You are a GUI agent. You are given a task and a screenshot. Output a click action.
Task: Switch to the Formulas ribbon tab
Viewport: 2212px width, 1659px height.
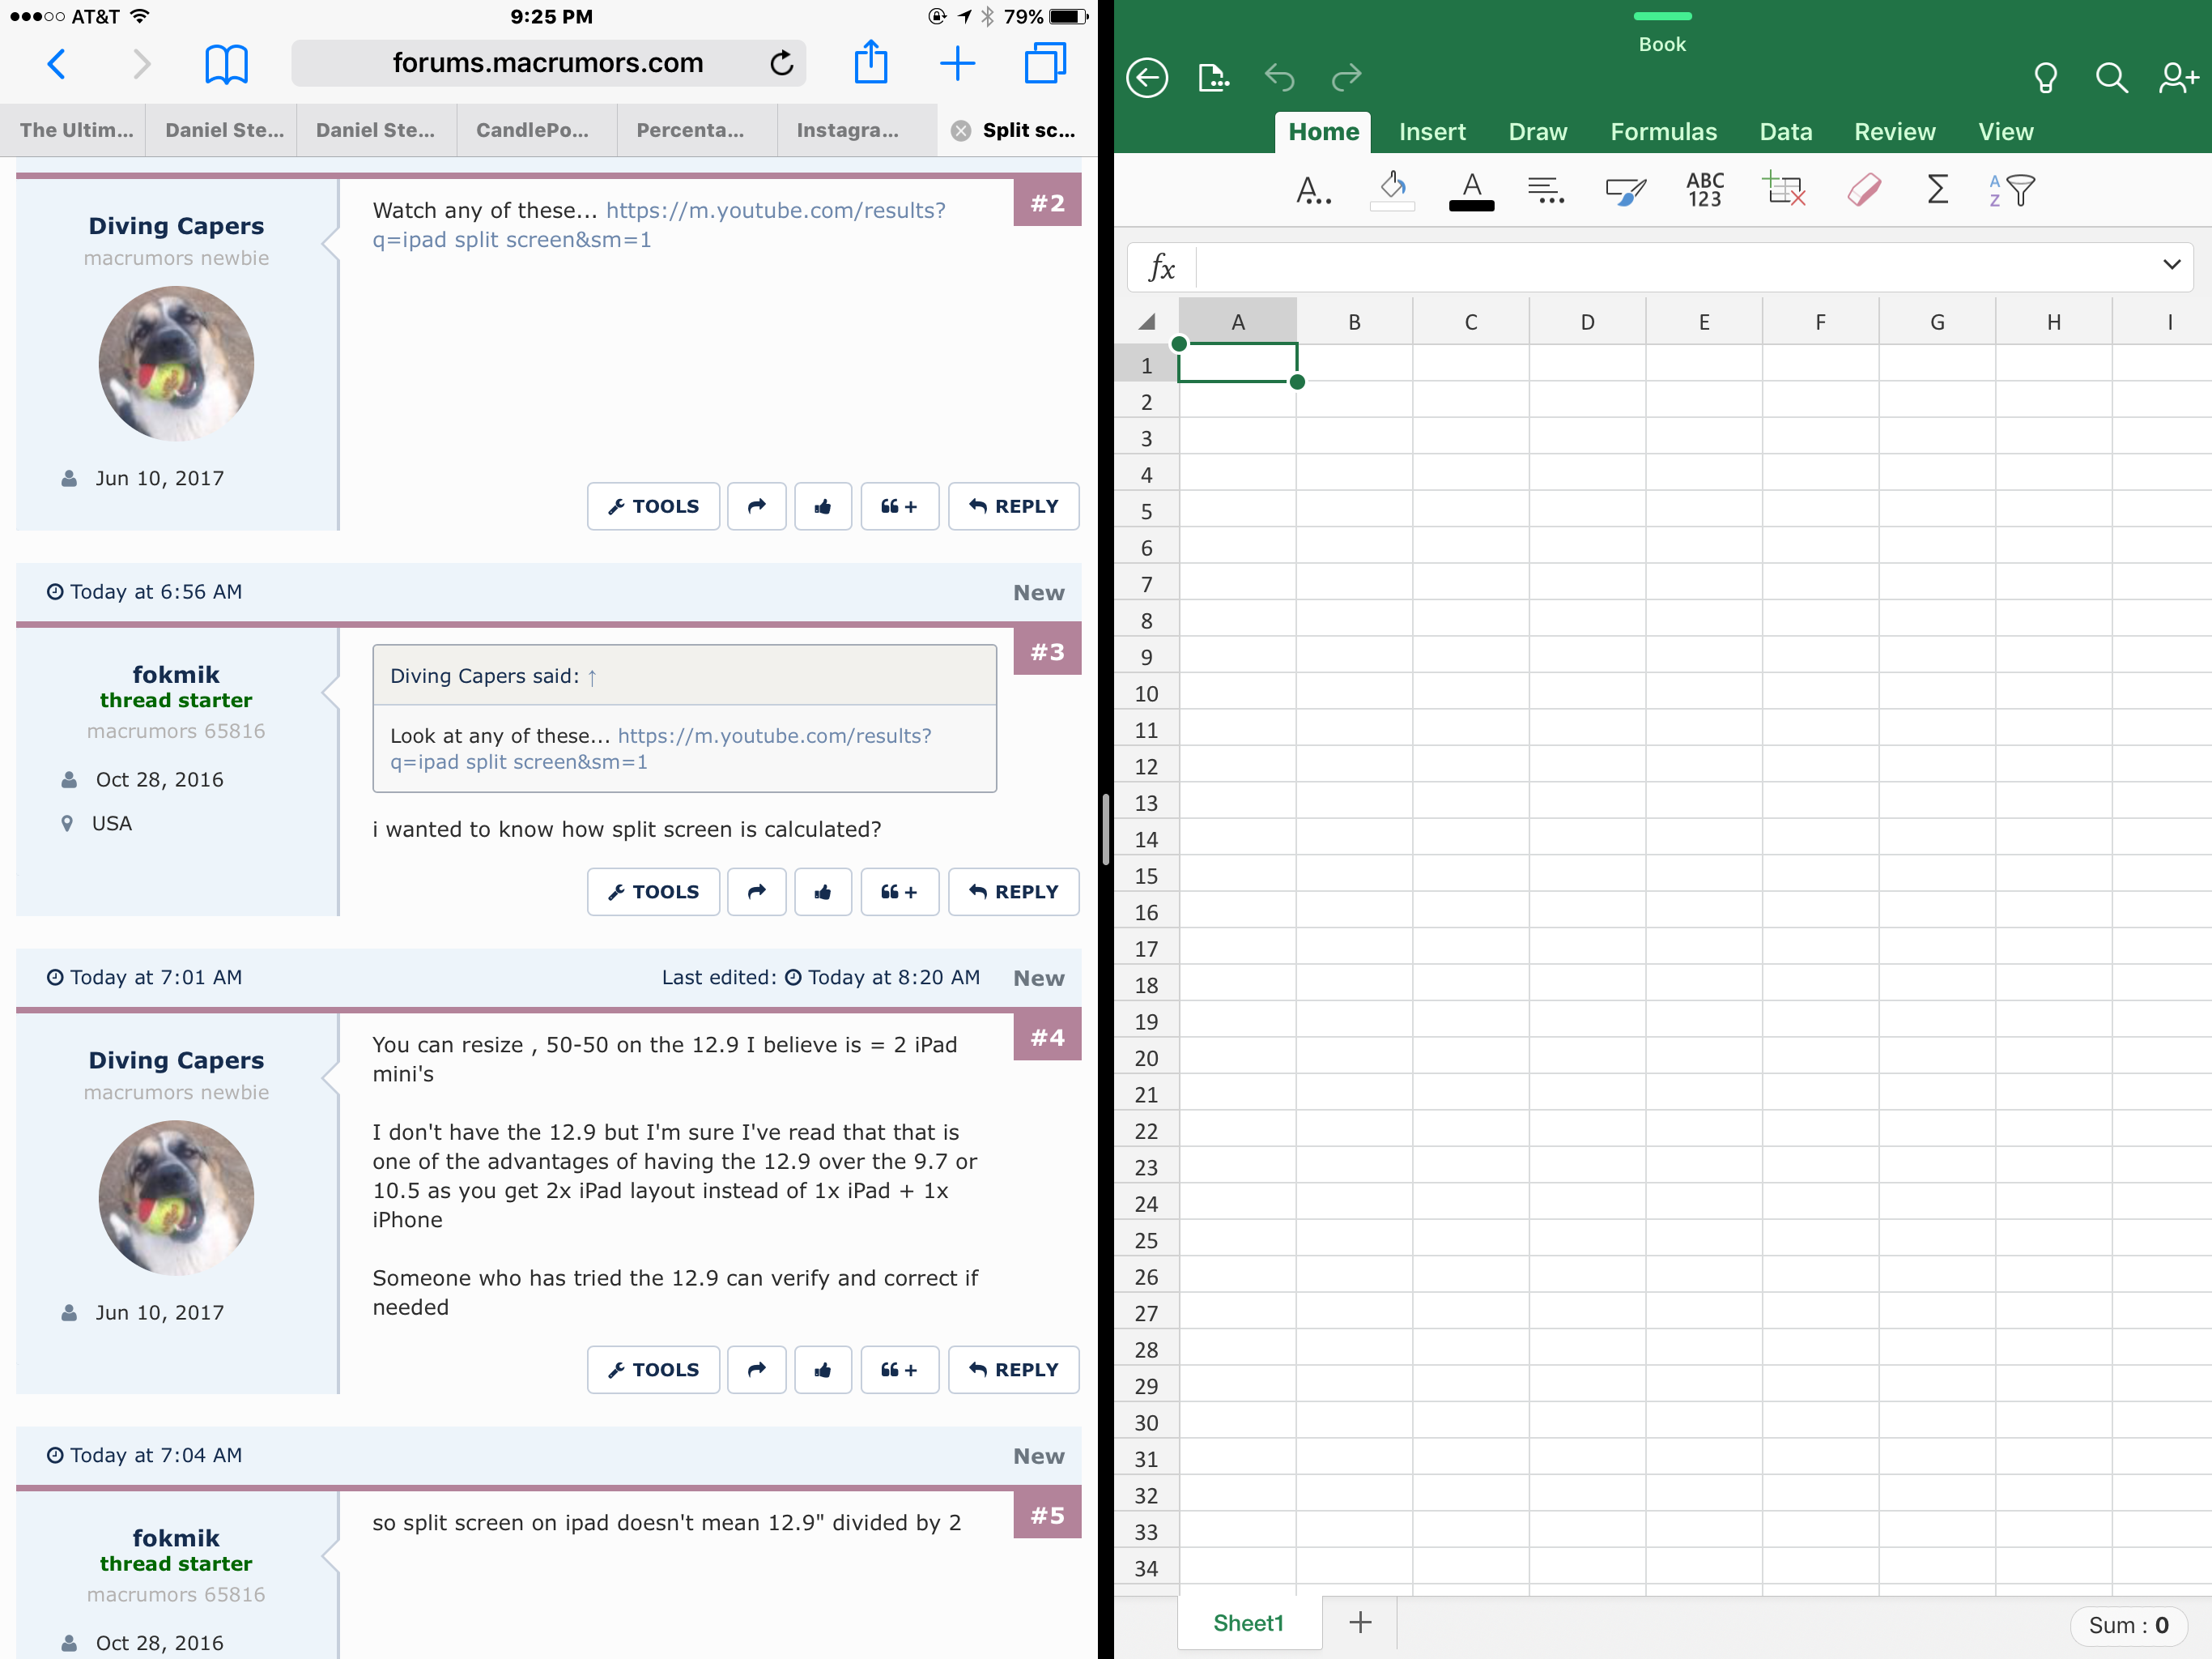[x=1662, y=132]
